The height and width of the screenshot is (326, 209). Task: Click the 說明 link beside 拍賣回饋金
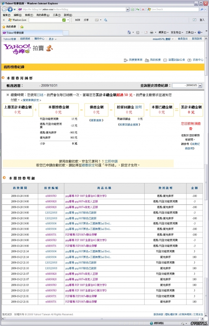tap(138, 107)
